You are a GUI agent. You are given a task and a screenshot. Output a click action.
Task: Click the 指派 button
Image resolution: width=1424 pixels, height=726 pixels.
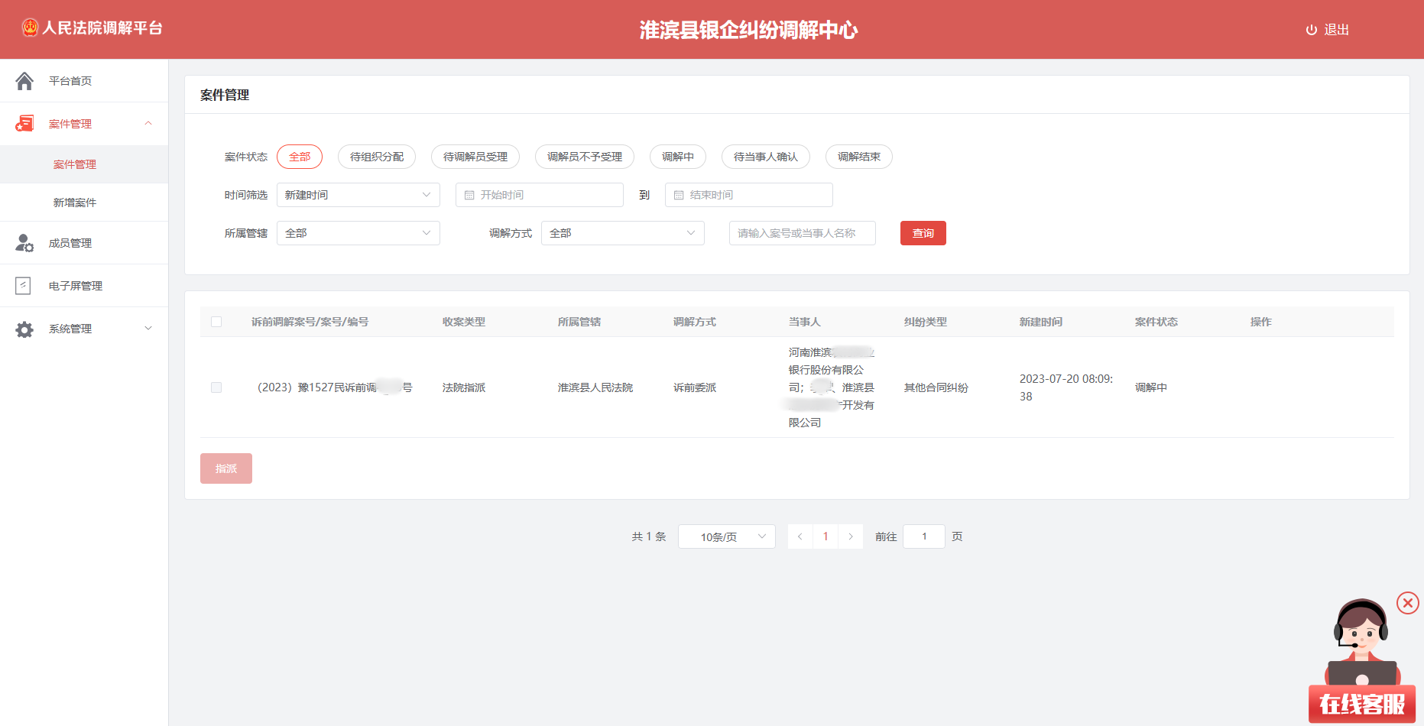[226, 468]
